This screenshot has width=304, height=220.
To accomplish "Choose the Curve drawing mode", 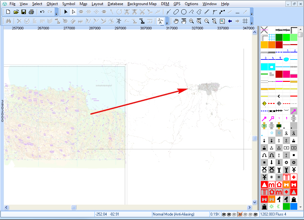I will click(168, 12).
